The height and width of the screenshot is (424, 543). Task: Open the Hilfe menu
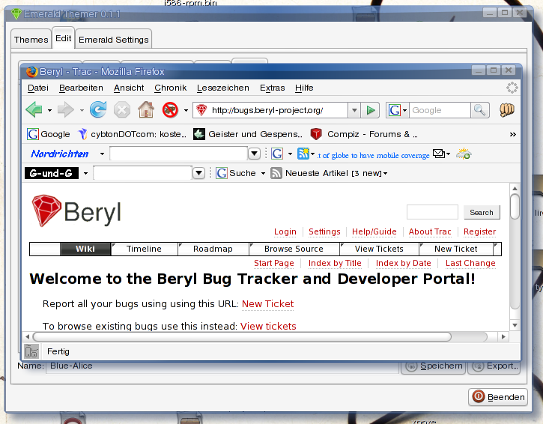[304, 88]
